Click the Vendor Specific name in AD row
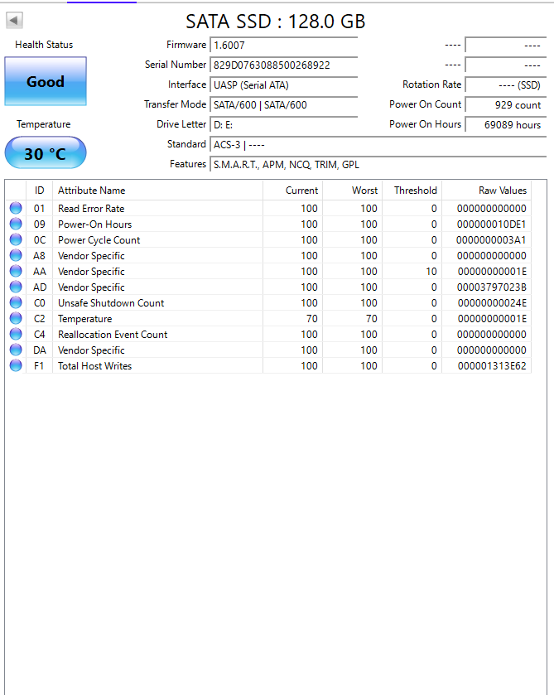Image resolution: width=554 pixels, height=695 pixels. [91, 287]
